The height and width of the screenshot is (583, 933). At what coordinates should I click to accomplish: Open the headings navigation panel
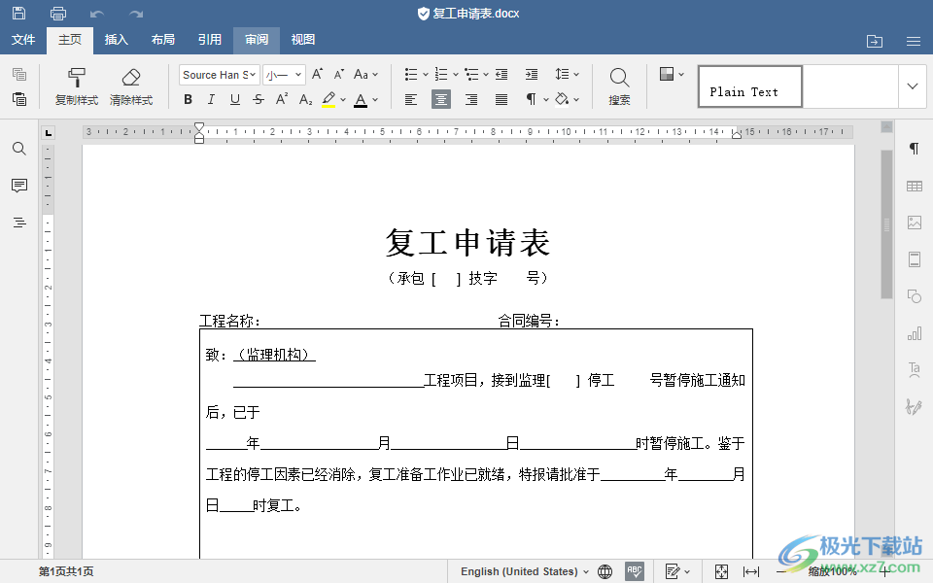point(19,223)
